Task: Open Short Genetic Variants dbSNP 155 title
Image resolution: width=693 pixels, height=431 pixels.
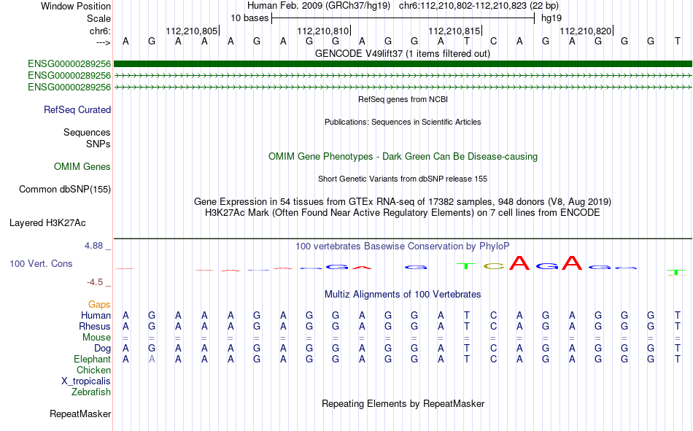Action: (403, 179)
